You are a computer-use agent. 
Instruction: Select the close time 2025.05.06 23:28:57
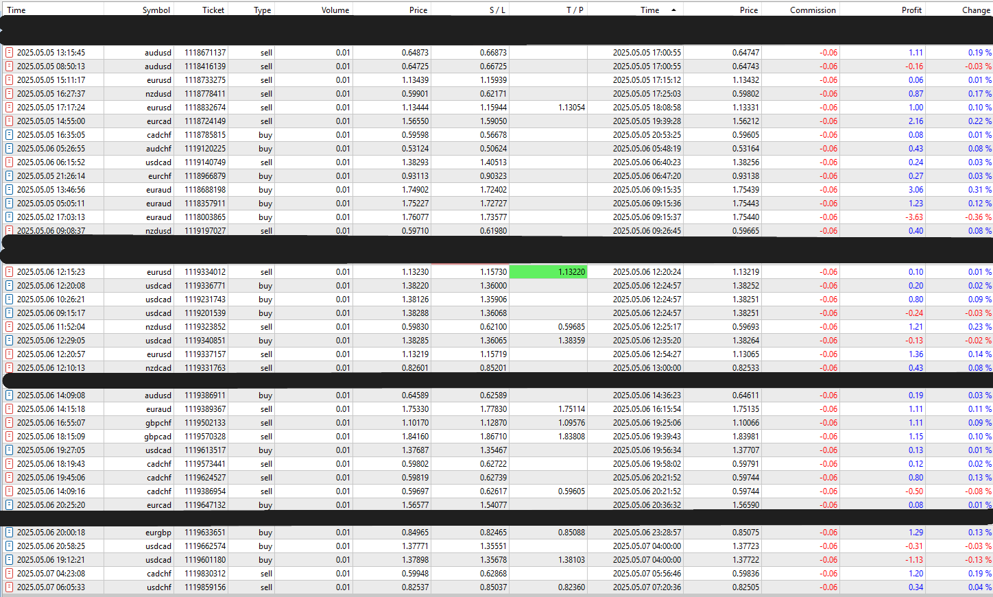647,533
